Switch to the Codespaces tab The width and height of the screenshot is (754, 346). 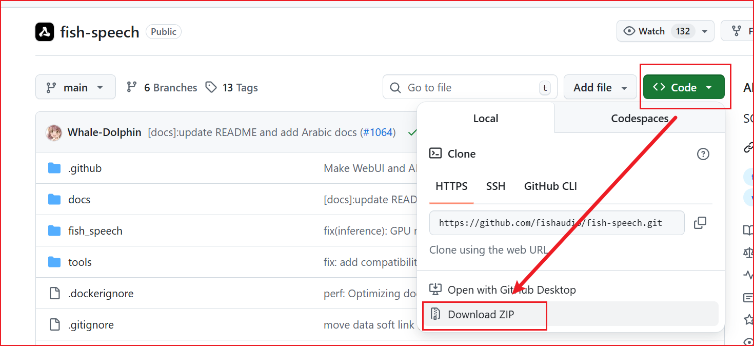(640, 119)
